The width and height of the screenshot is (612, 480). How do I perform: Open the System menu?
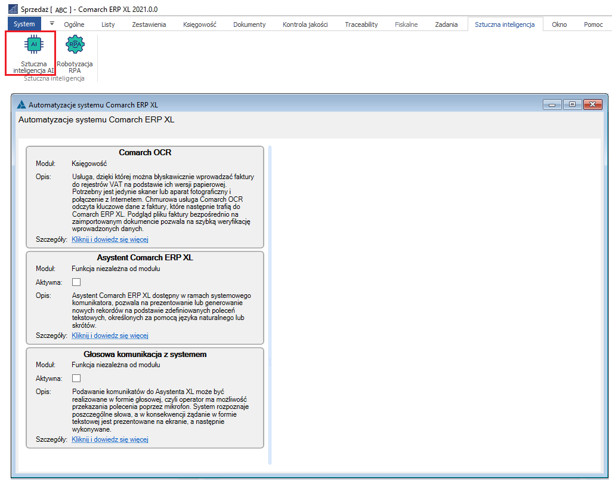(24, 24)
